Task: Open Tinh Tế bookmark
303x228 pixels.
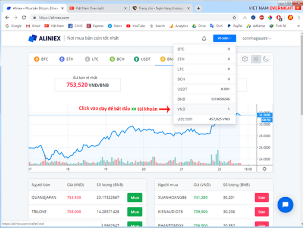Action: pos(278,26)
